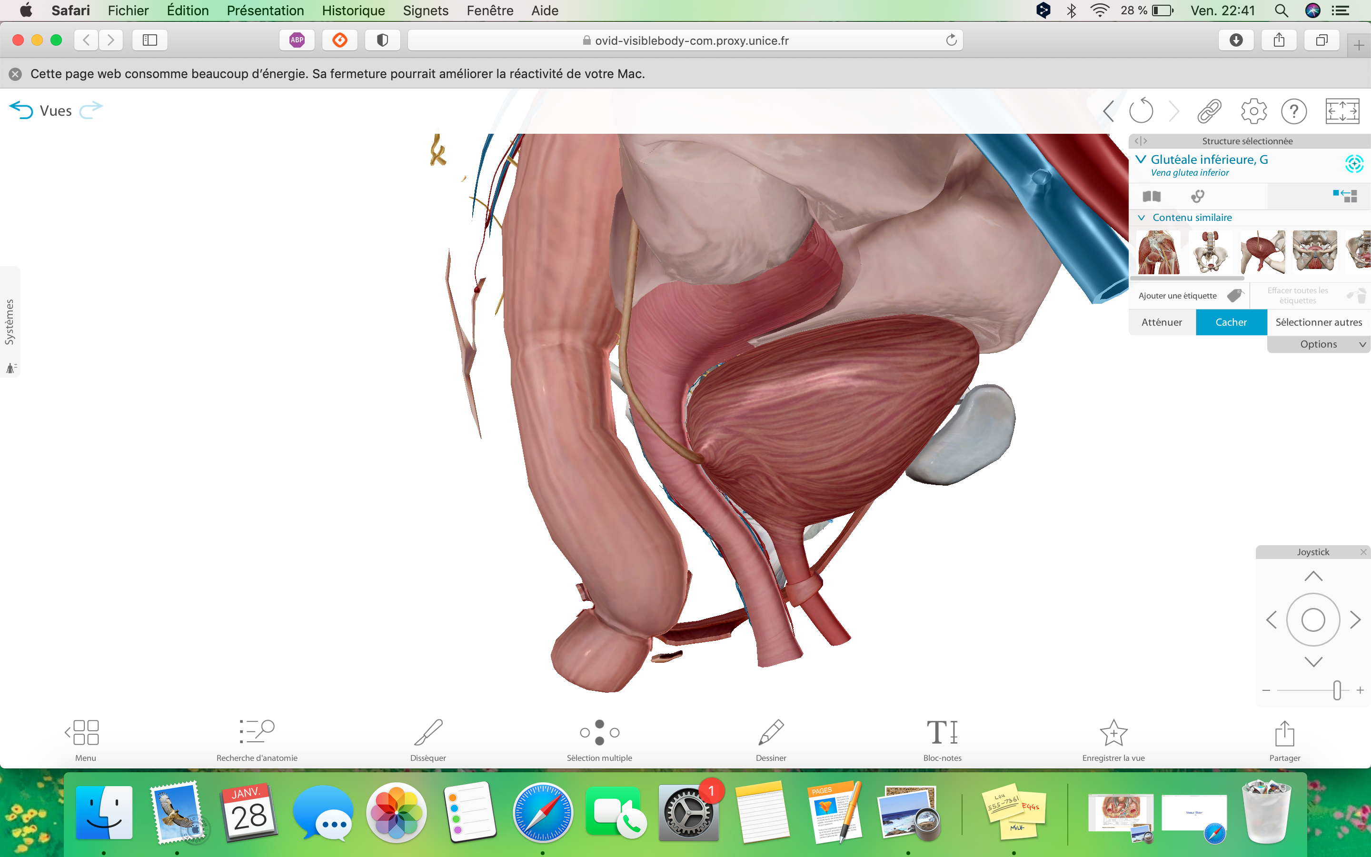Click the copy link paperclip icon
Viewport: 1371px width, 857px height.
(1209, 111)
